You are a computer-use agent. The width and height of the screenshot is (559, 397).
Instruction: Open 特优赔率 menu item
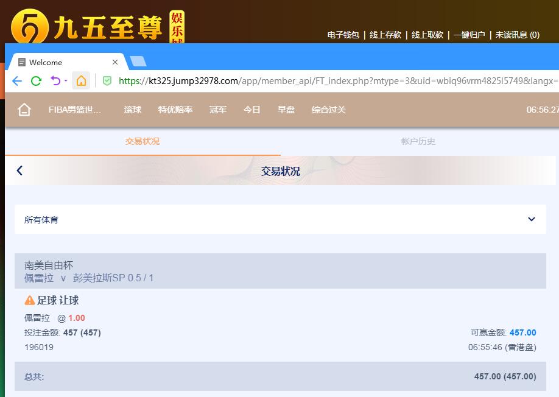(x=175, y=110)
